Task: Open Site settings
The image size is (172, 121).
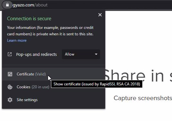Action: coord(54,100)
